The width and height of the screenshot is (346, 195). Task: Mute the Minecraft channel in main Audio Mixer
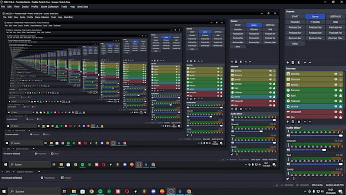[288, 150]
